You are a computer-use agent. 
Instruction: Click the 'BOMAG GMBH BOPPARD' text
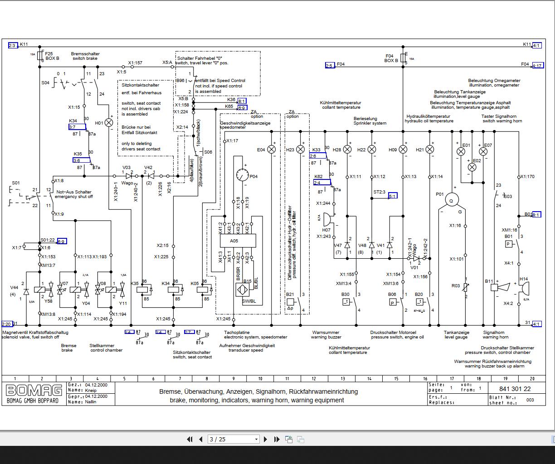[x=34, y=401]
